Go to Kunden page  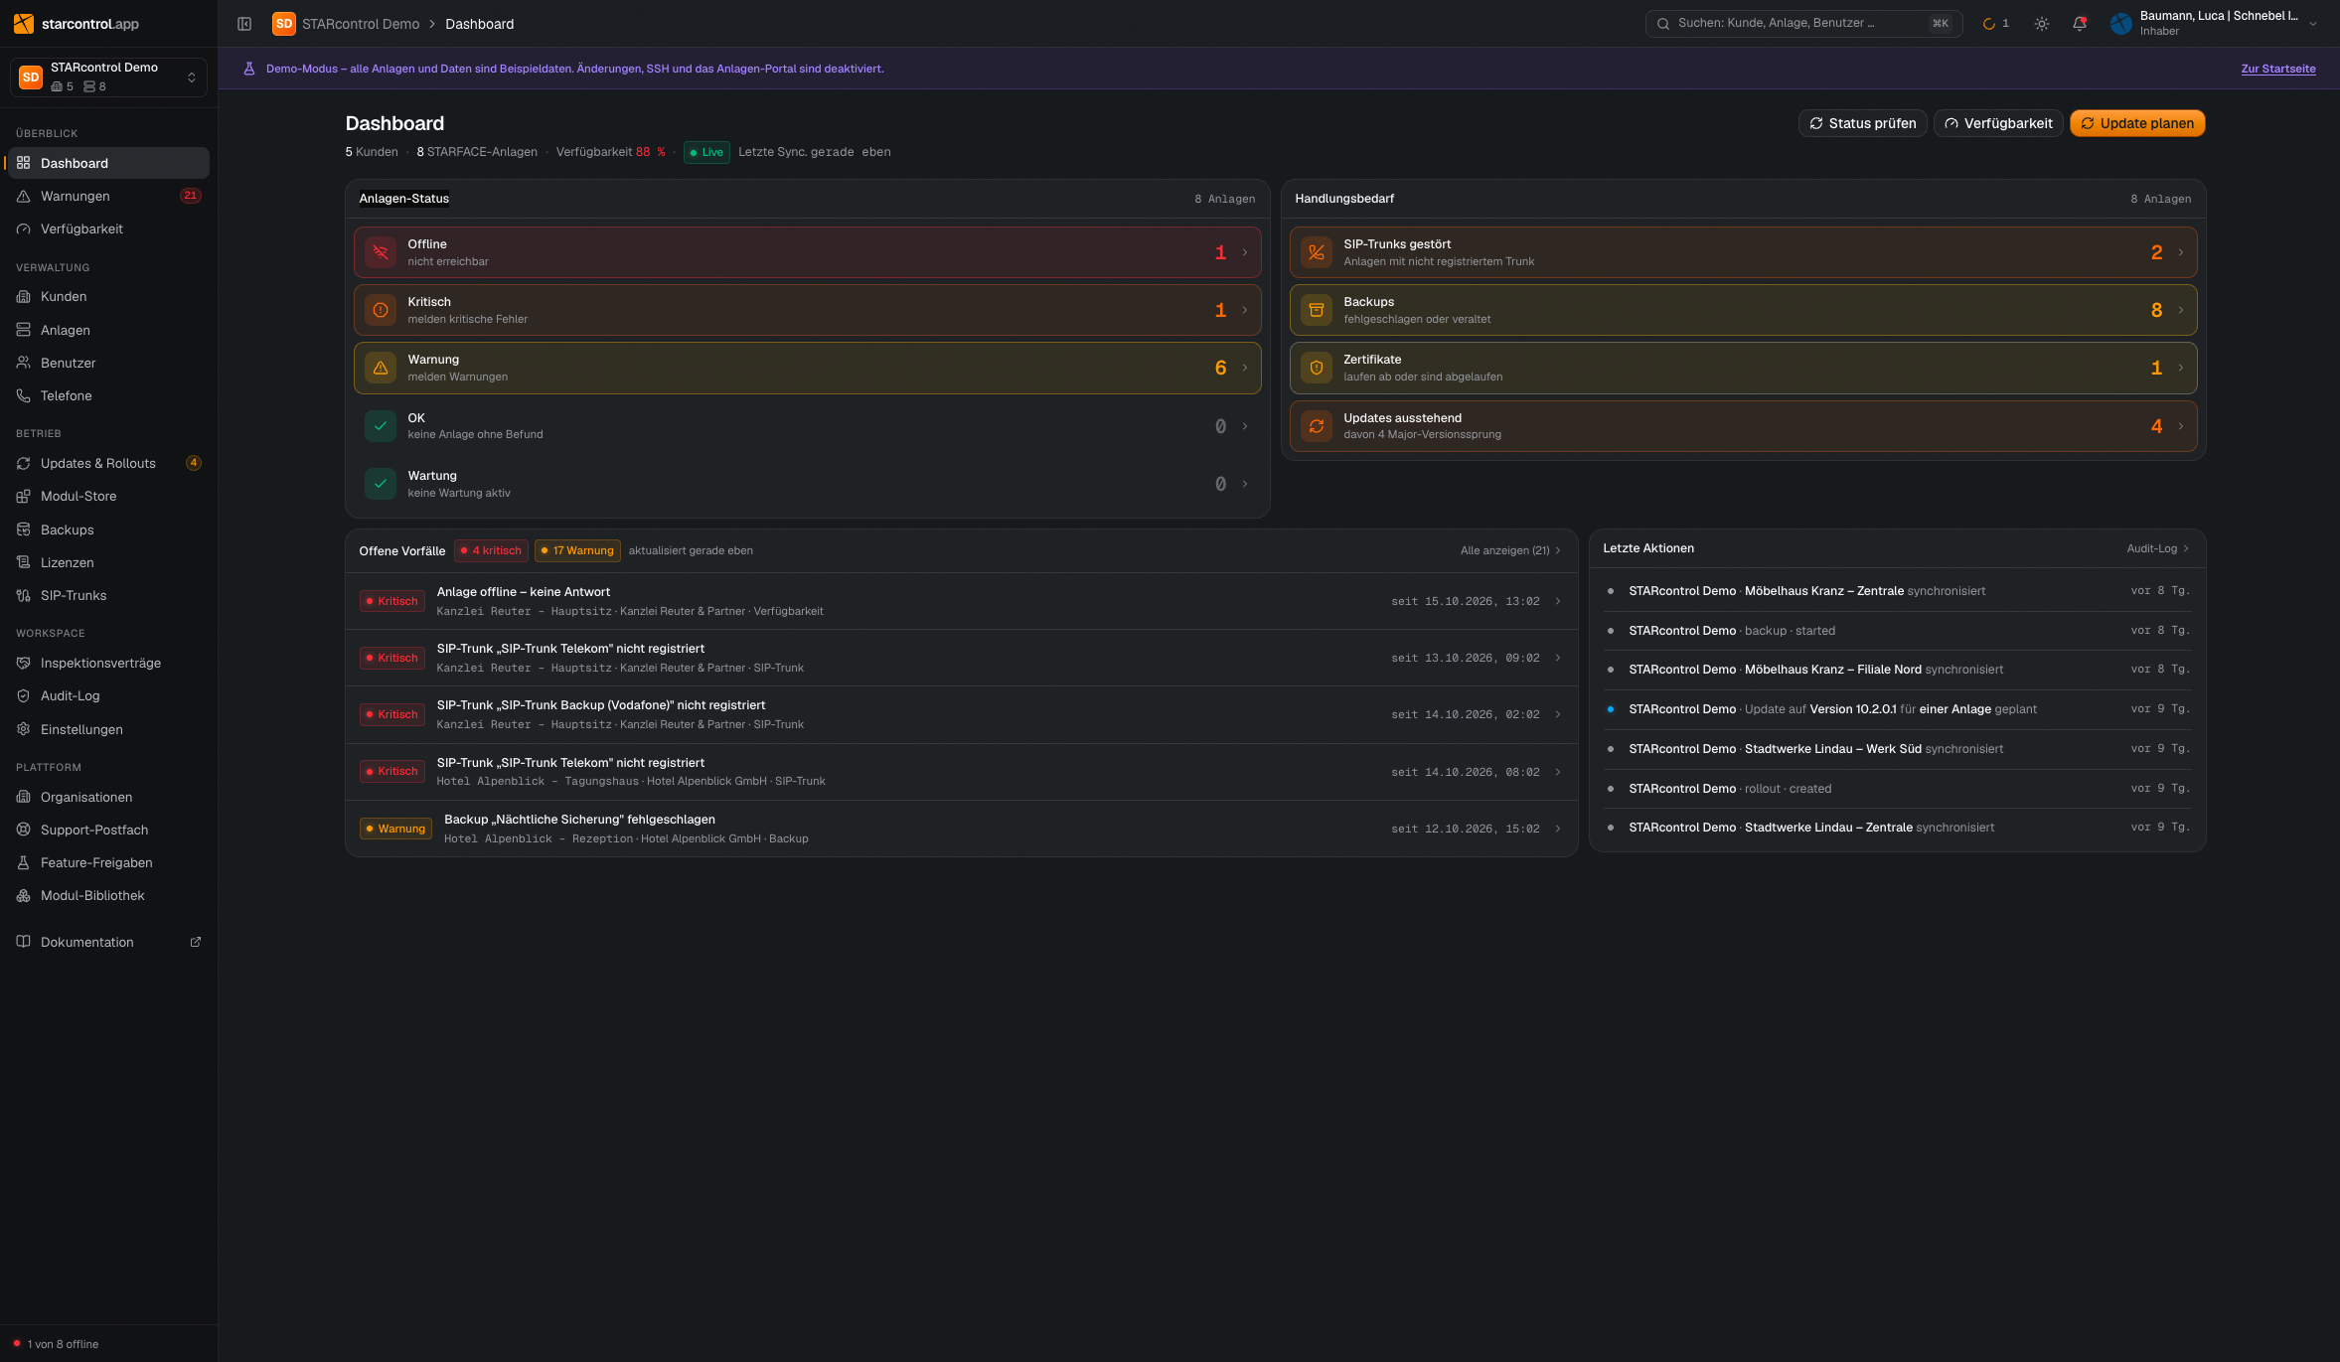point(108,296)
